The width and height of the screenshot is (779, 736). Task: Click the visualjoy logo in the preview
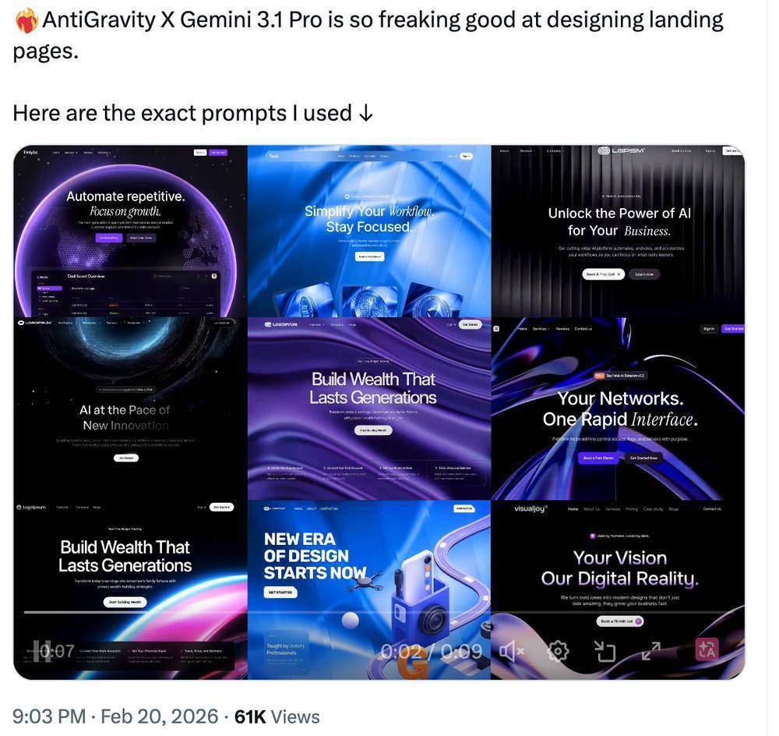point(530,508)
